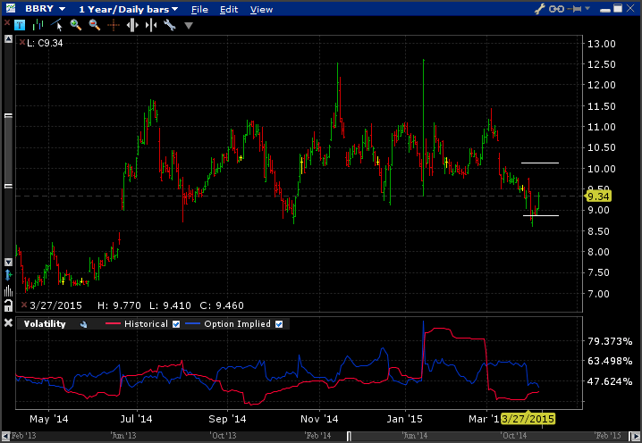This screenshot has width=642, height=443.
Task: Click the chart application icon in title bar
Action: tap(10, 8)
